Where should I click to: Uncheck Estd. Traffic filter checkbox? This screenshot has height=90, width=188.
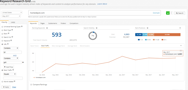click(x=2, y=70)
